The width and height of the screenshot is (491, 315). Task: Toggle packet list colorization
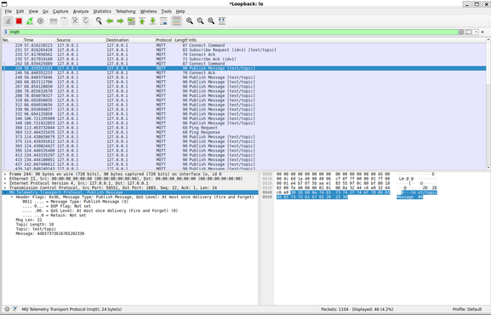177,21
